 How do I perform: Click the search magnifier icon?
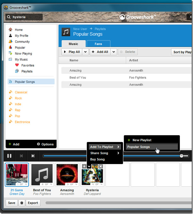9,17
